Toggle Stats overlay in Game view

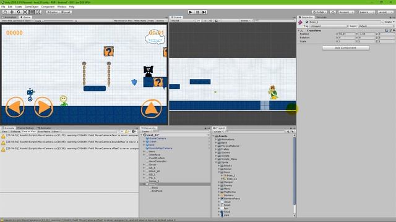(151, 20)
